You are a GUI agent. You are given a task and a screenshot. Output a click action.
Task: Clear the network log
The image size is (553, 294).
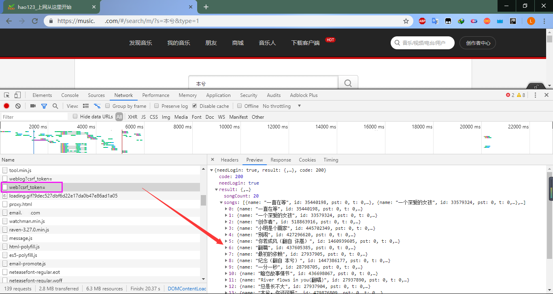18,106
